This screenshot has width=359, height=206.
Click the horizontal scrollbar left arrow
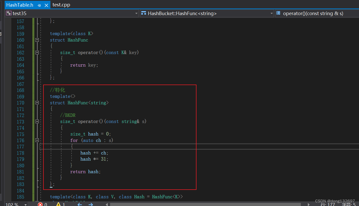click(x=107, y=204)
